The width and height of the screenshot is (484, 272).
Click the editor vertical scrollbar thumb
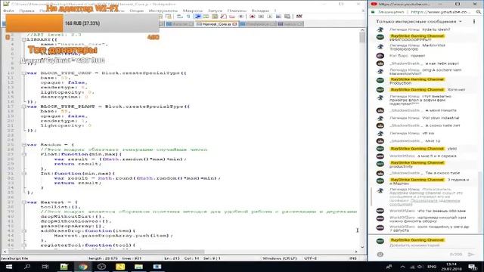point(362,37)
